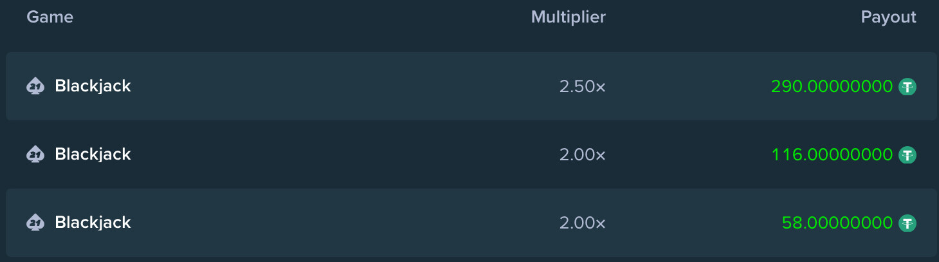Select the 2.50× multiplier value
This screenshot has width=939, height=262.
[x=583, y=86]
